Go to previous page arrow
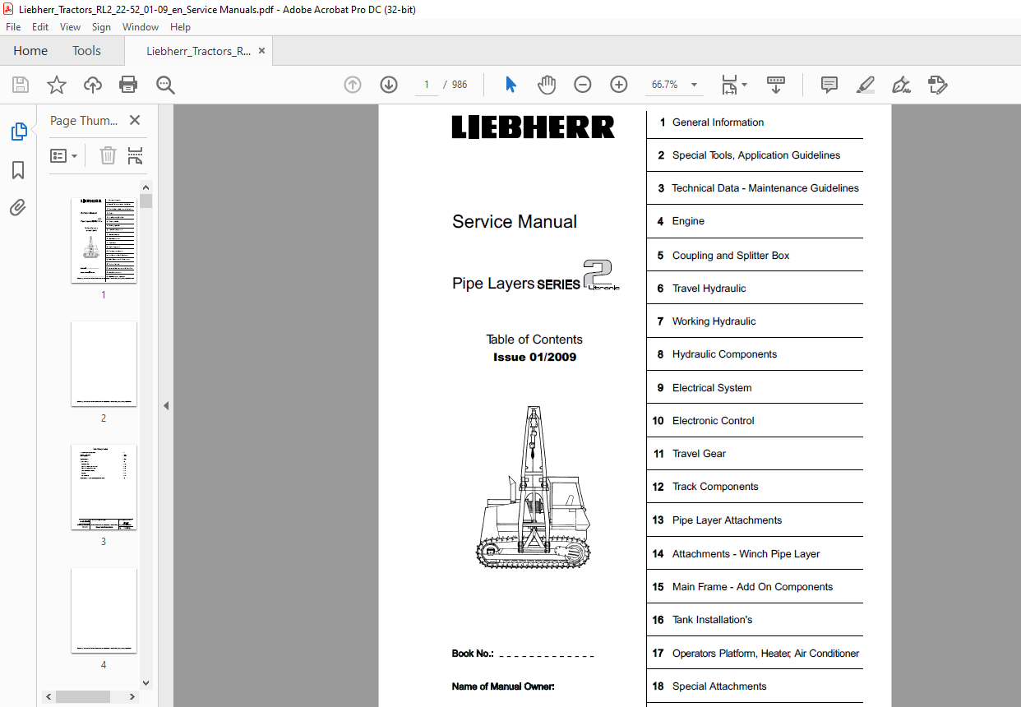This screenshot has height=707, width=1021. pyautogui.click(x=353, y=85)
